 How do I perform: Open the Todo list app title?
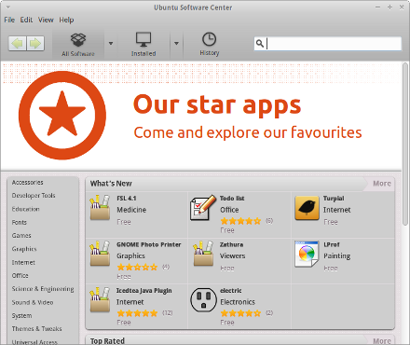point(232,199)
